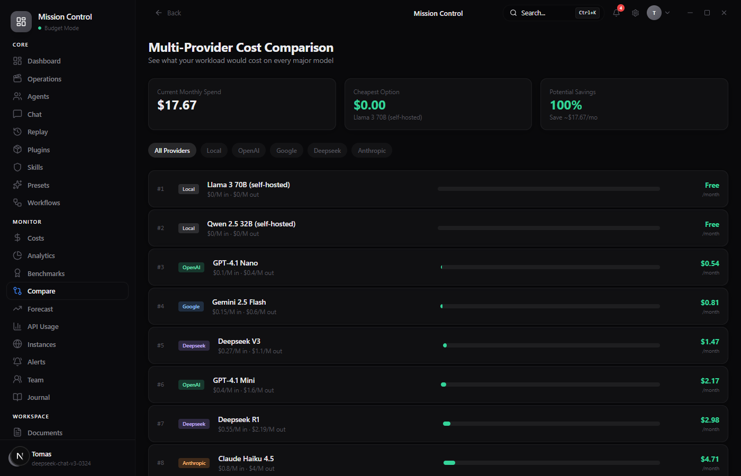
Task: Click the 'Save ~$17.67/mo' text
Action: (x=573, y=117)
